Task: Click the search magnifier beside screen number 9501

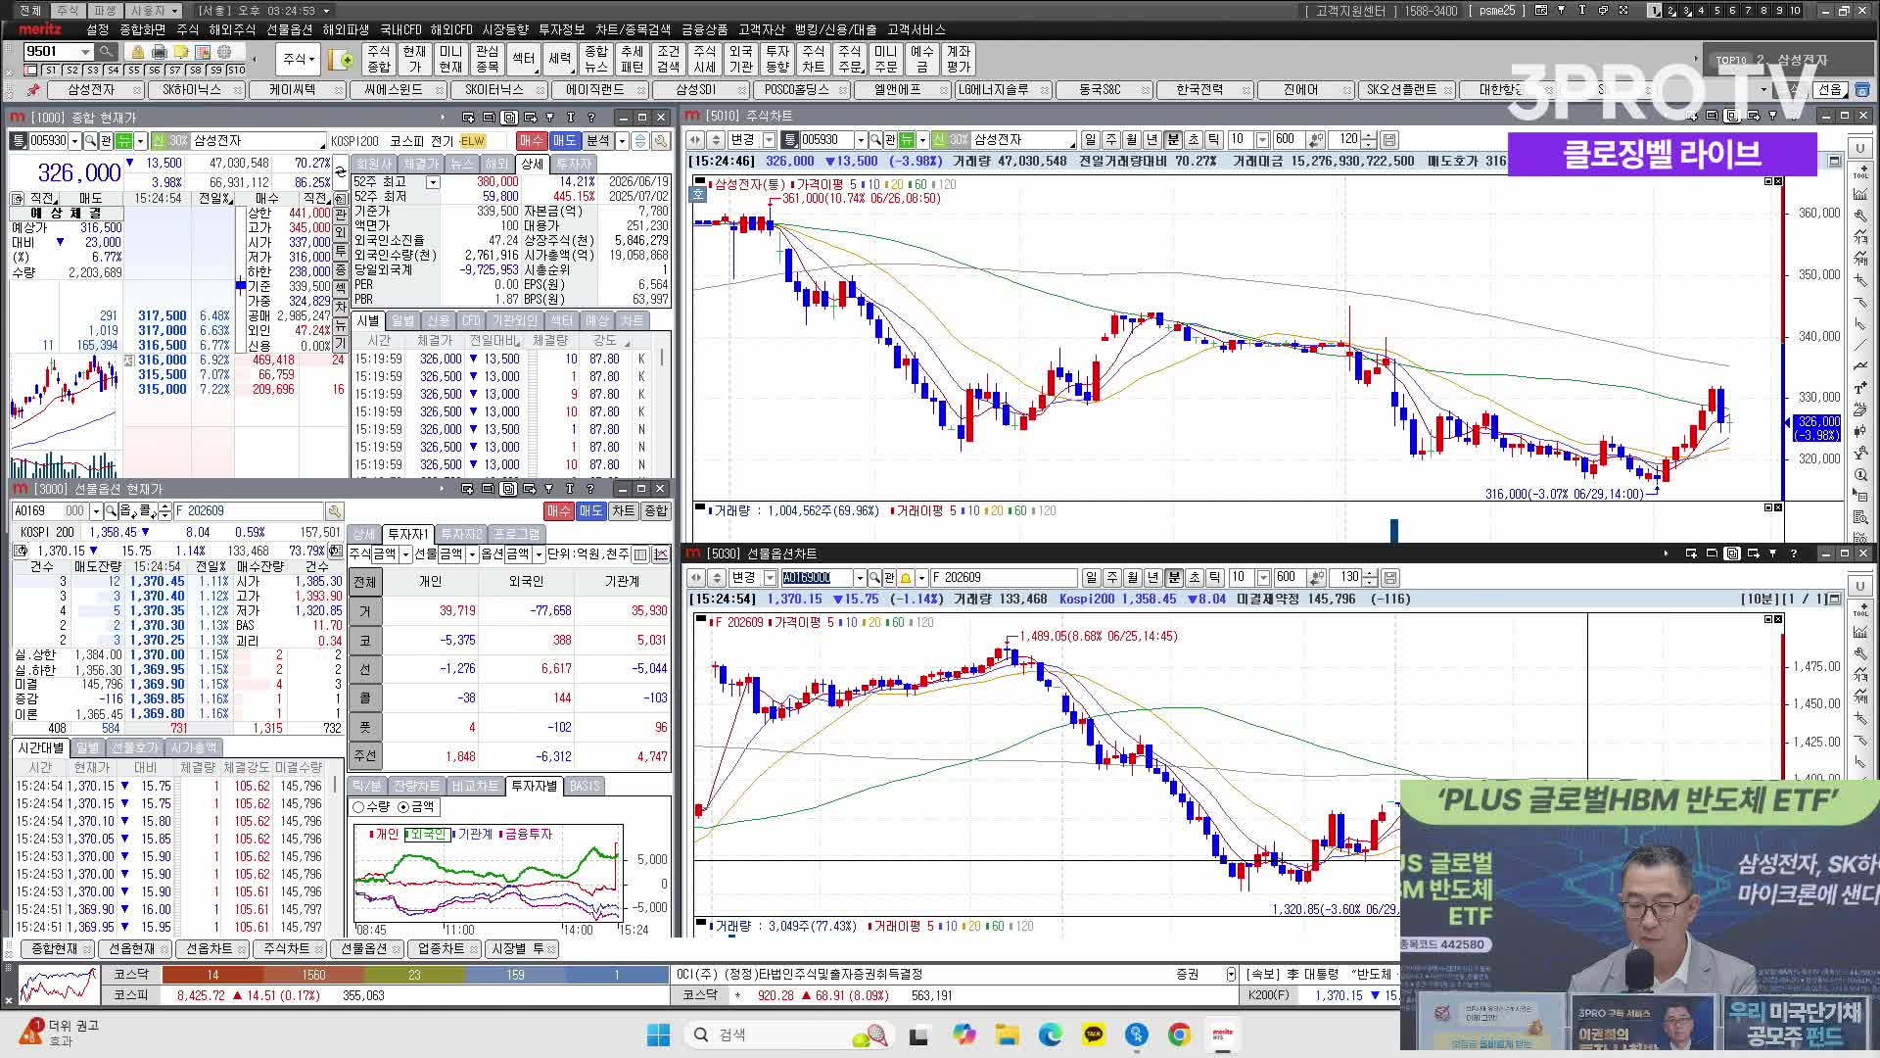Action: [x=106, y=51]
